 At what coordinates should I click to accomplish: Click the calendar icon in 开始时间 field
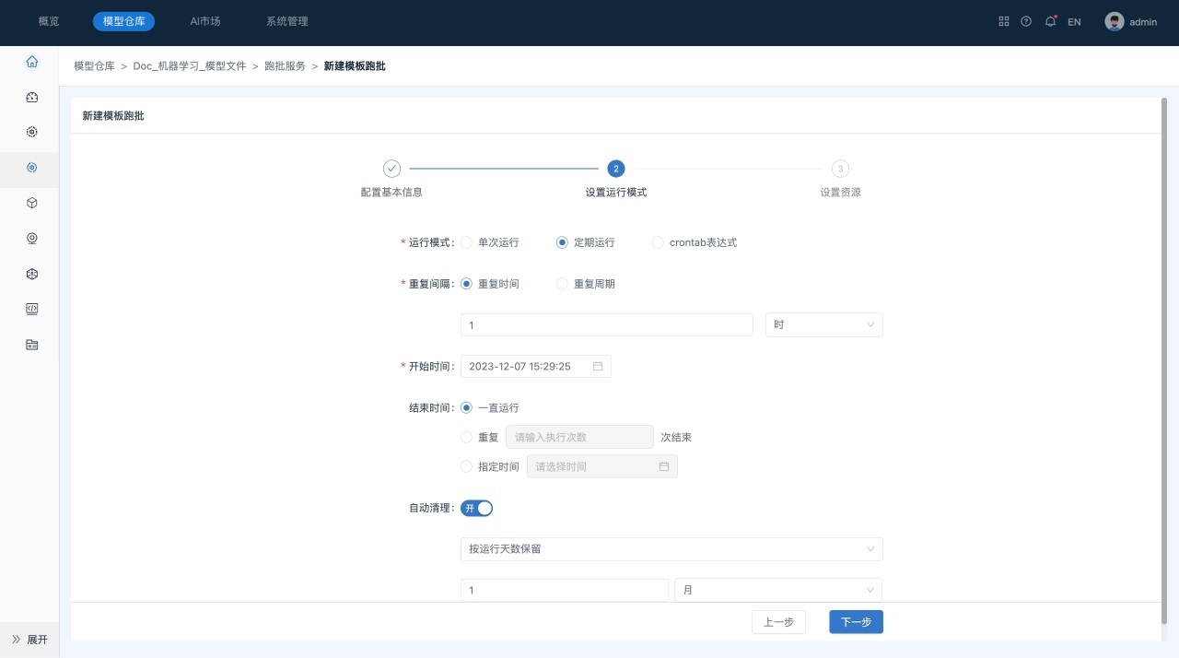click(x=598, y=366)
